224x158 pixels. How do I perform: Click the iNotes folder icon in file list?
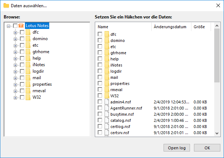pyautogui.click(x=107, y=65)
